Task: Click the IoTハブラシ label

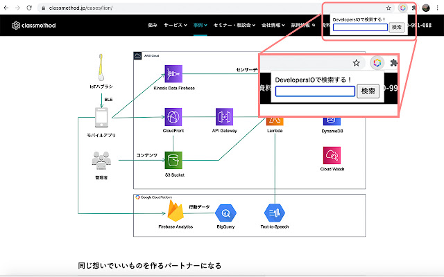Action: point(101,87)
